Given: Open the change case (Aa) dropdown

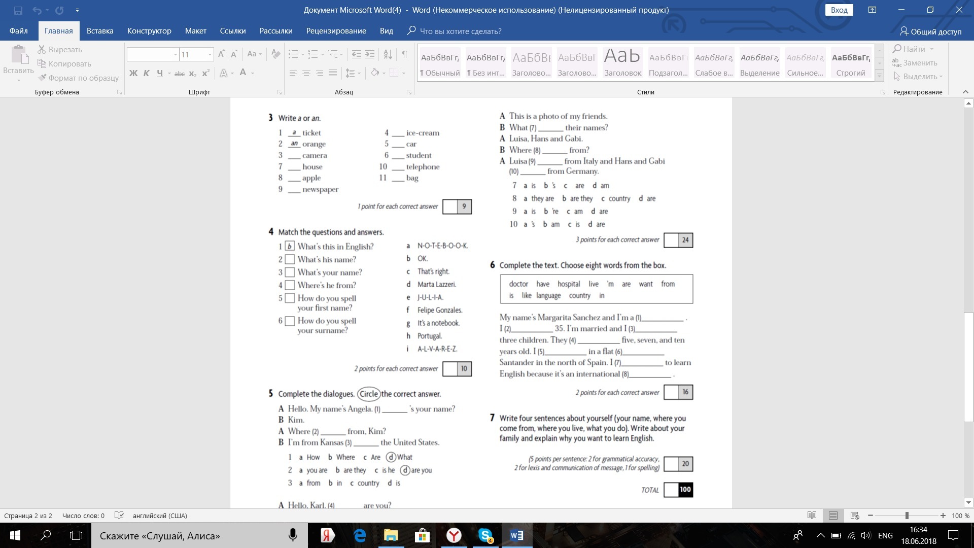Looking at the screenshot, I should [254, 54].
